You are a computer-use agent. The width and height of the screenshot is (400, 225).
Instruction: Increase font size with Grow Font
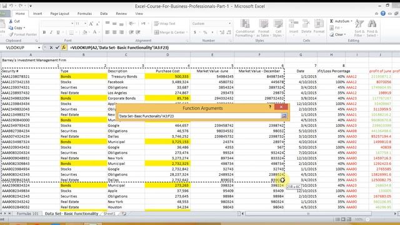click(x=91, y=24)
